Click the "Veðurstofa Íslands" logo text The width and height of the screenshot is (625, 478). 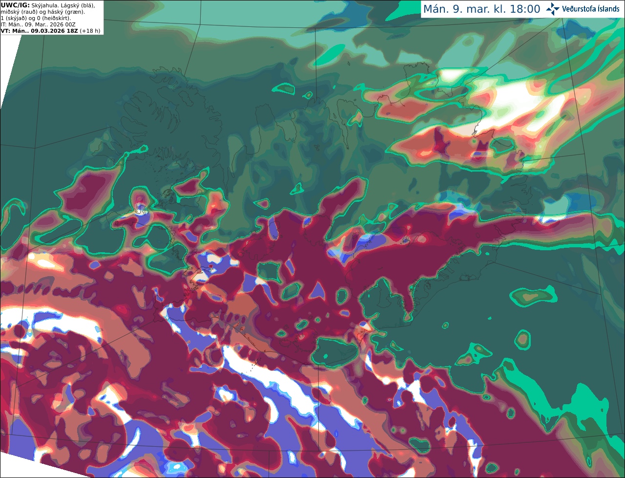click(591, 9)
